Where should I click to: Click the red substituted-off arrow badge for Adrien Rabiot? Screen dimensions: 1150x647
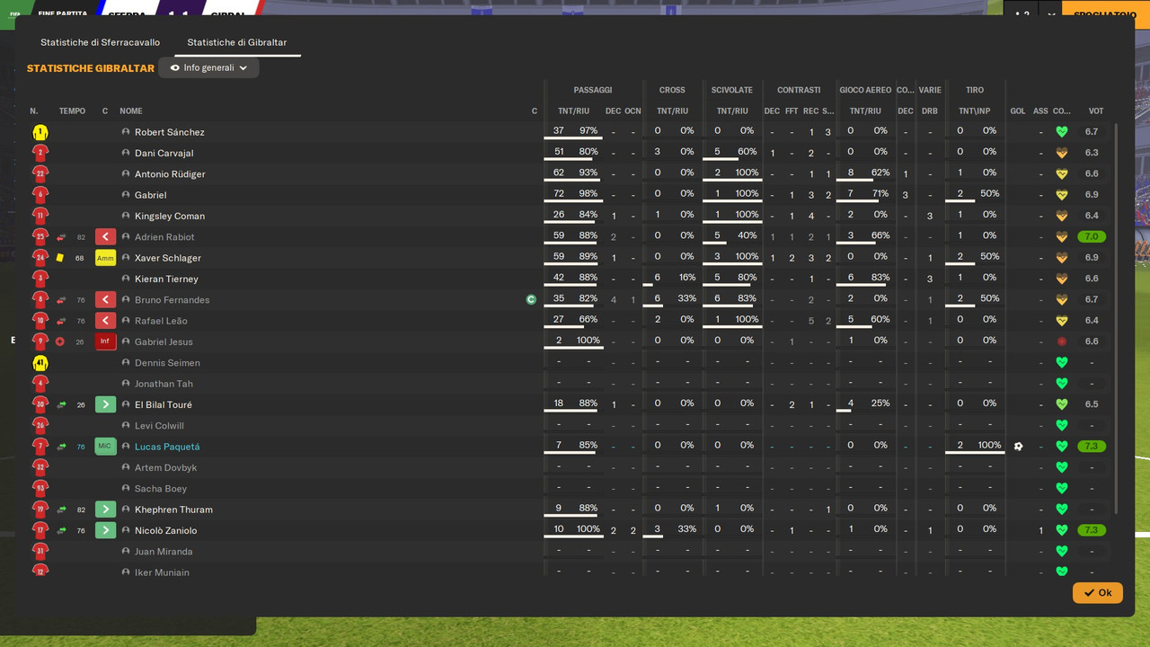point(105,237)
